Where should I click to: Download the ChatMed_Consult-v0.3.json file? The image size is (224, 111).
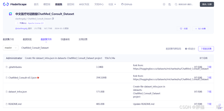pos(209,78)
